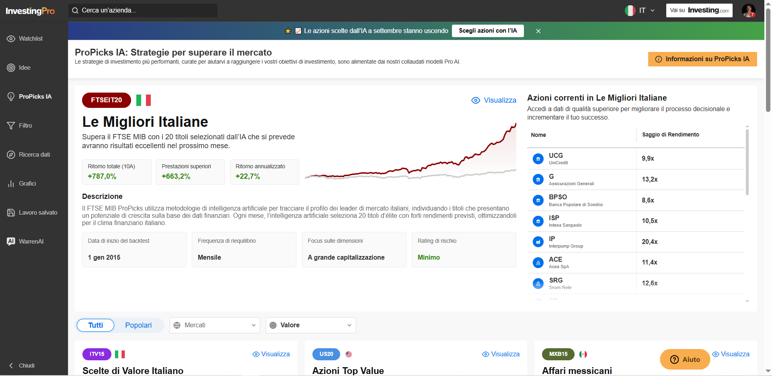Click the Italian flag beside FTSEIT20
Image resolution: width=772 pixels, height=376 pixels.
coord(144,100)
